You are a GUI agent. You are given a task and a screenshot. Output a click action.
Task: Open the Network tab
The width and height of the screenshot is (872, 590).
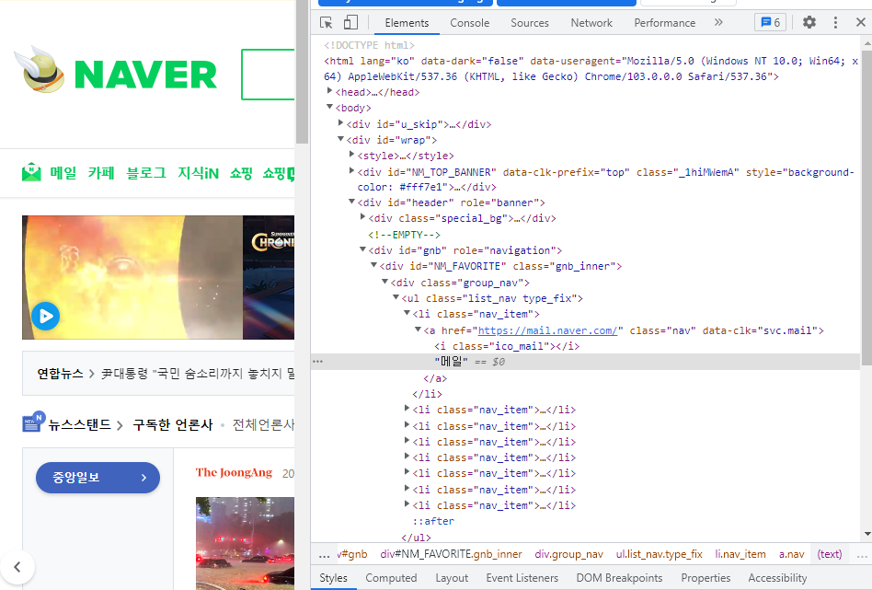click(591, 23)
